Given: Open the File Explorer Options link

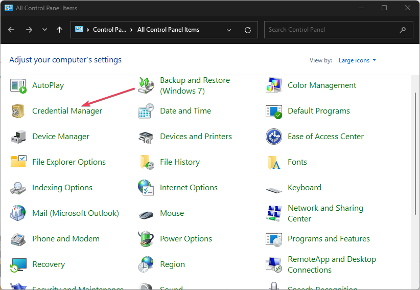Looking at the screenshot, I should (68, 162).
